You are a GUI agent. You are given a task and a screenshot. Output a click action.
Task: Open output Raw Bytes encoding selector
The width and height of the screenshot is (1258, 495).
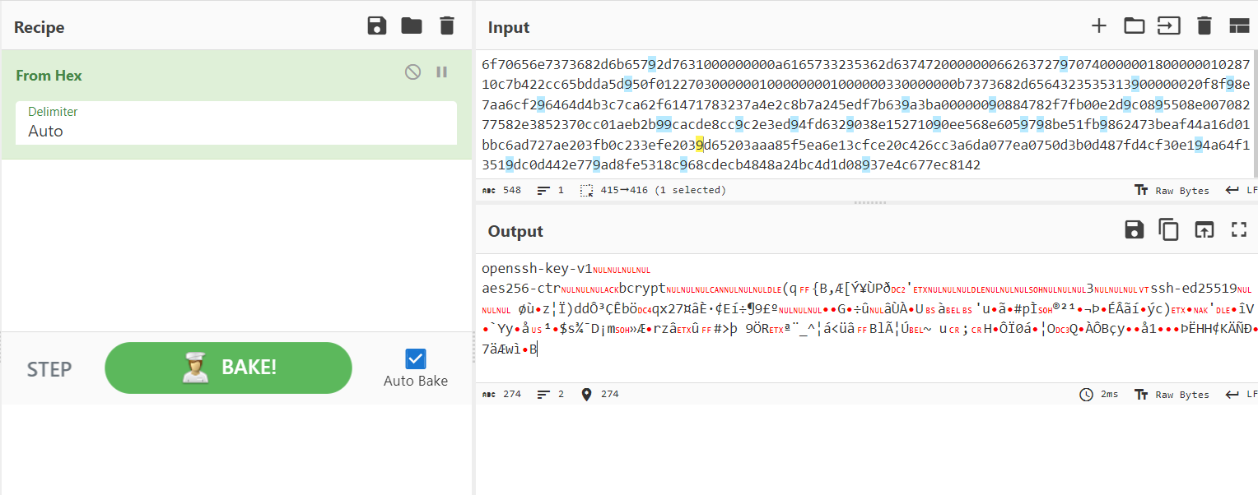click(1172, 395)
